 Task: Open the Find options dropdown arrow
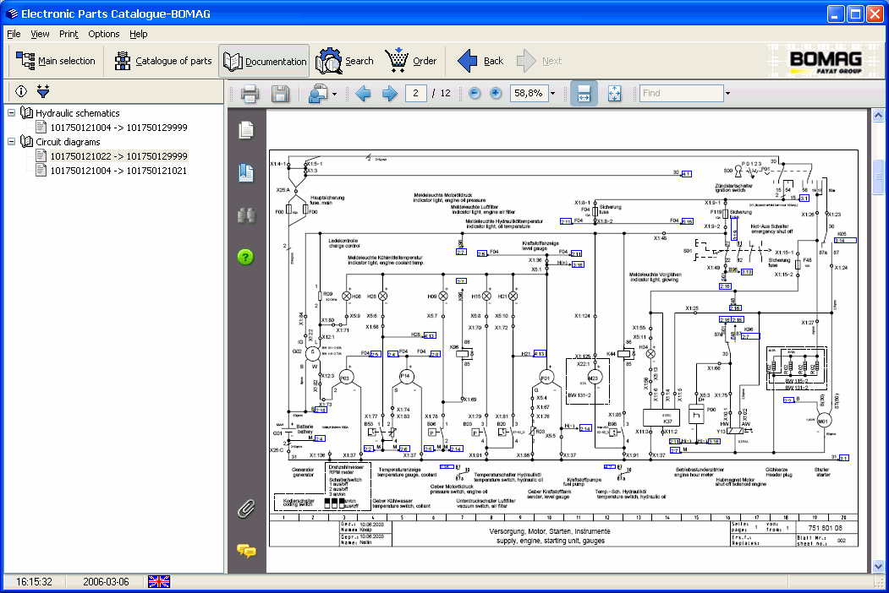coord(728,94)
